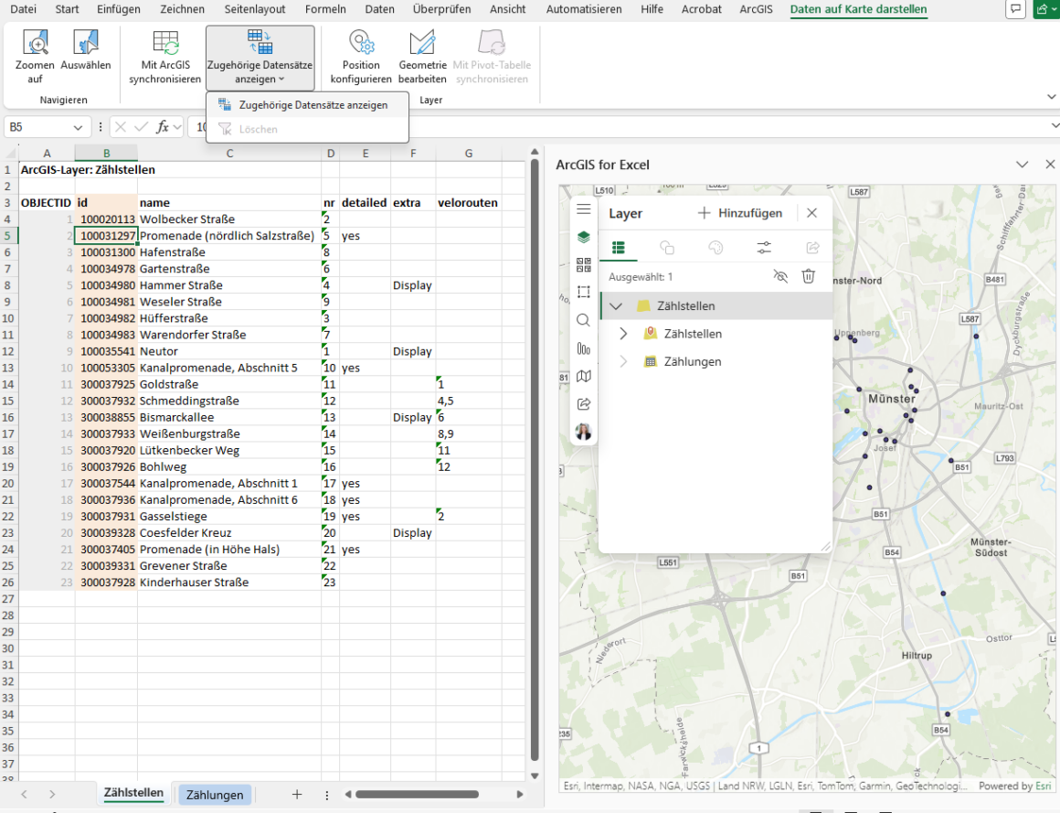Expand the ribbon display options chevron

click(1051, 97)
